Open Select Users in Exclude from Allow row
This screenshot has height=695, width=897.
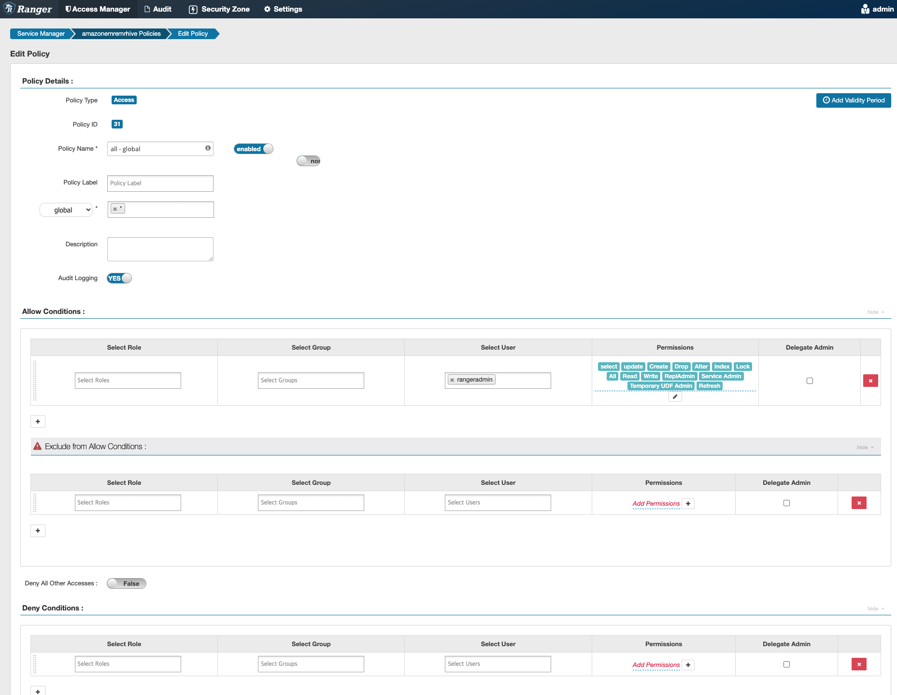pos(498,503)
